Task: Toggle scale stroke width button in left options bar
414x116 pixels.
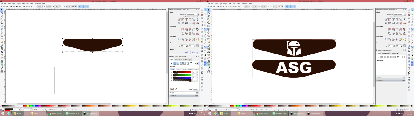Action: [x=79, y=6]
